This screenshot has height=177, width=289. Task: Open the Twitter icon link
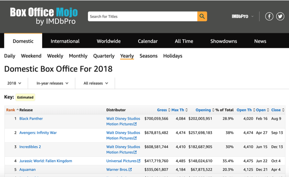point(280,16)
